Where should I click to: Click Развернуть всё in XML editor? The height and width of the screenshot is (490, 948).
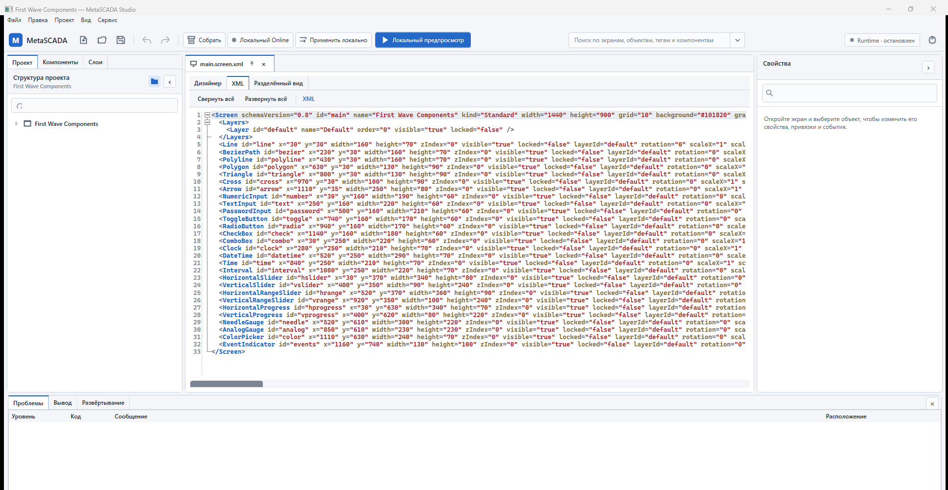pos(266,99)
